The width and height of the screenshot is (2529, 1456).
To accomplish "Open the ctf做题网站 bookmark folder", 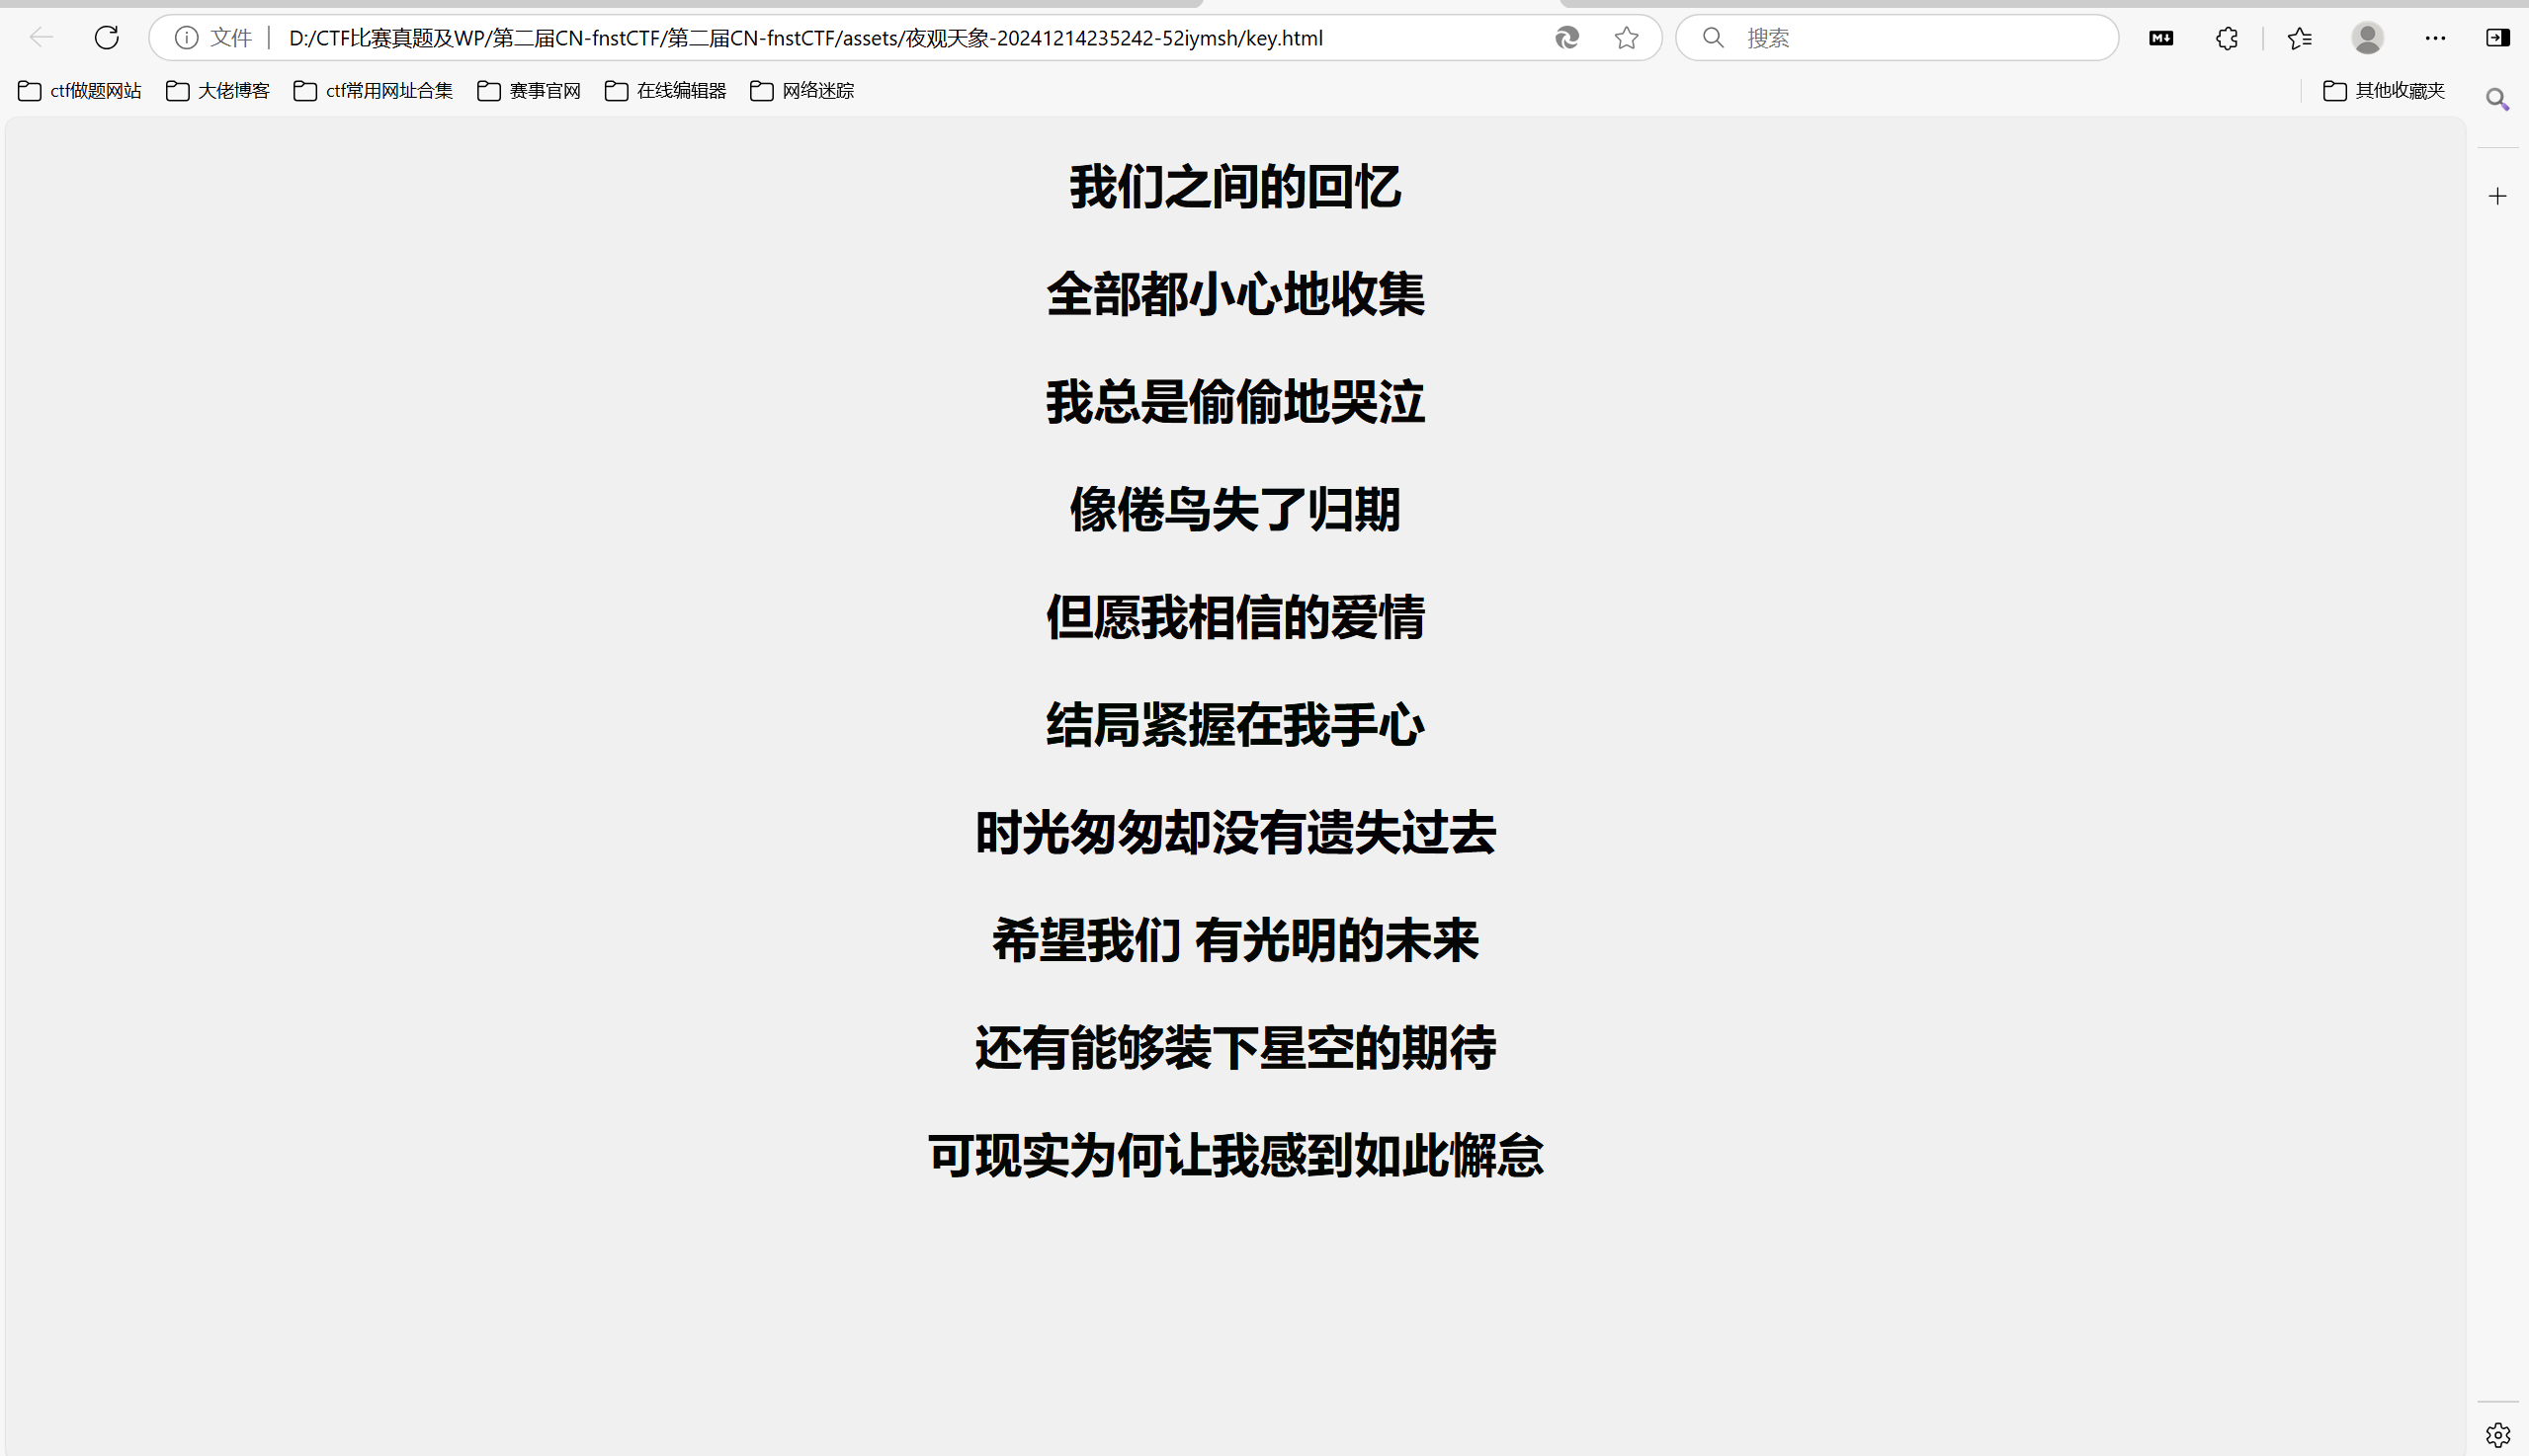I will coord(80,91).
